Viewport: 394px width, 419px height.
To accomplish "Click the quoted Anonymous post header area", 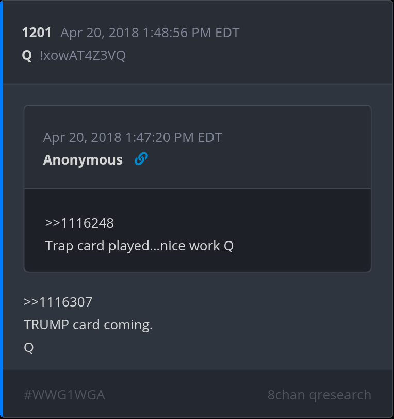I will (198, 147).
